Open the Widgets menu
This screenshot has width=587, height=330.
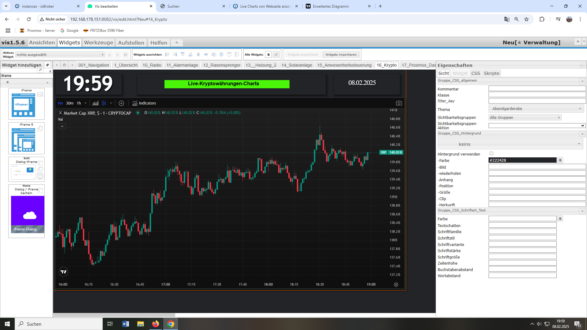coord(69,42)
